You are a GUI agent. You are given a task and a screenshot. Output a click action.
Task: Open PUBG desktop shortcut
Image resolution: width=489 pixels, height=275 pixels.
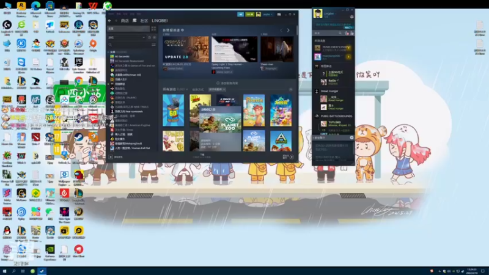(x=7, y=100)
